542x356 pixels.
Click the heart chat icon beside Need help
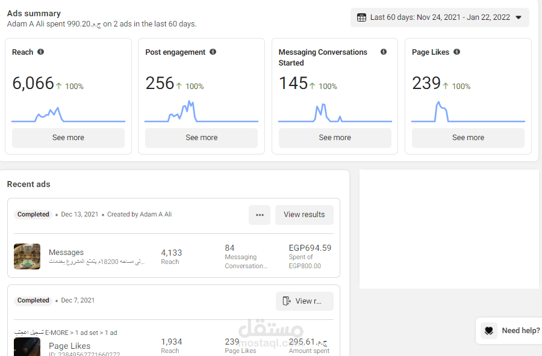point(489,331)
